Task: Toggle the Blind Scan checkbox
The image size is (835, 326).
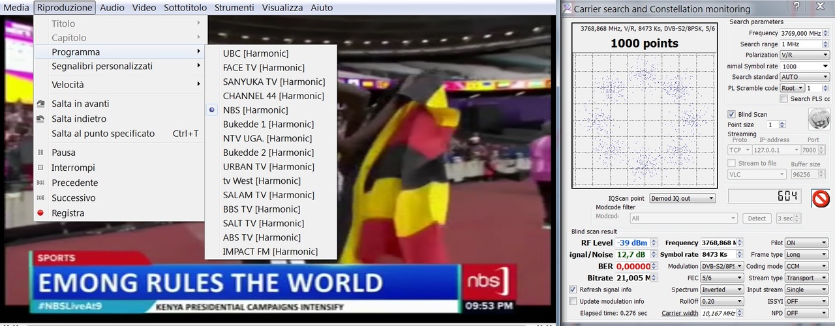Action: click(x=731, y=114)
